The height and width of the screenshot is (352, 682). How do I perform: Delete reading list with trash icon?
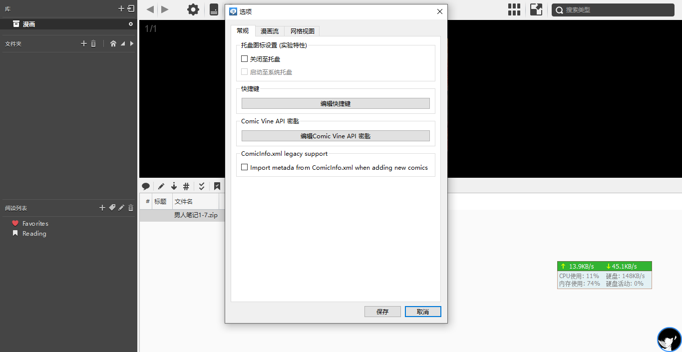click(131, 208)
